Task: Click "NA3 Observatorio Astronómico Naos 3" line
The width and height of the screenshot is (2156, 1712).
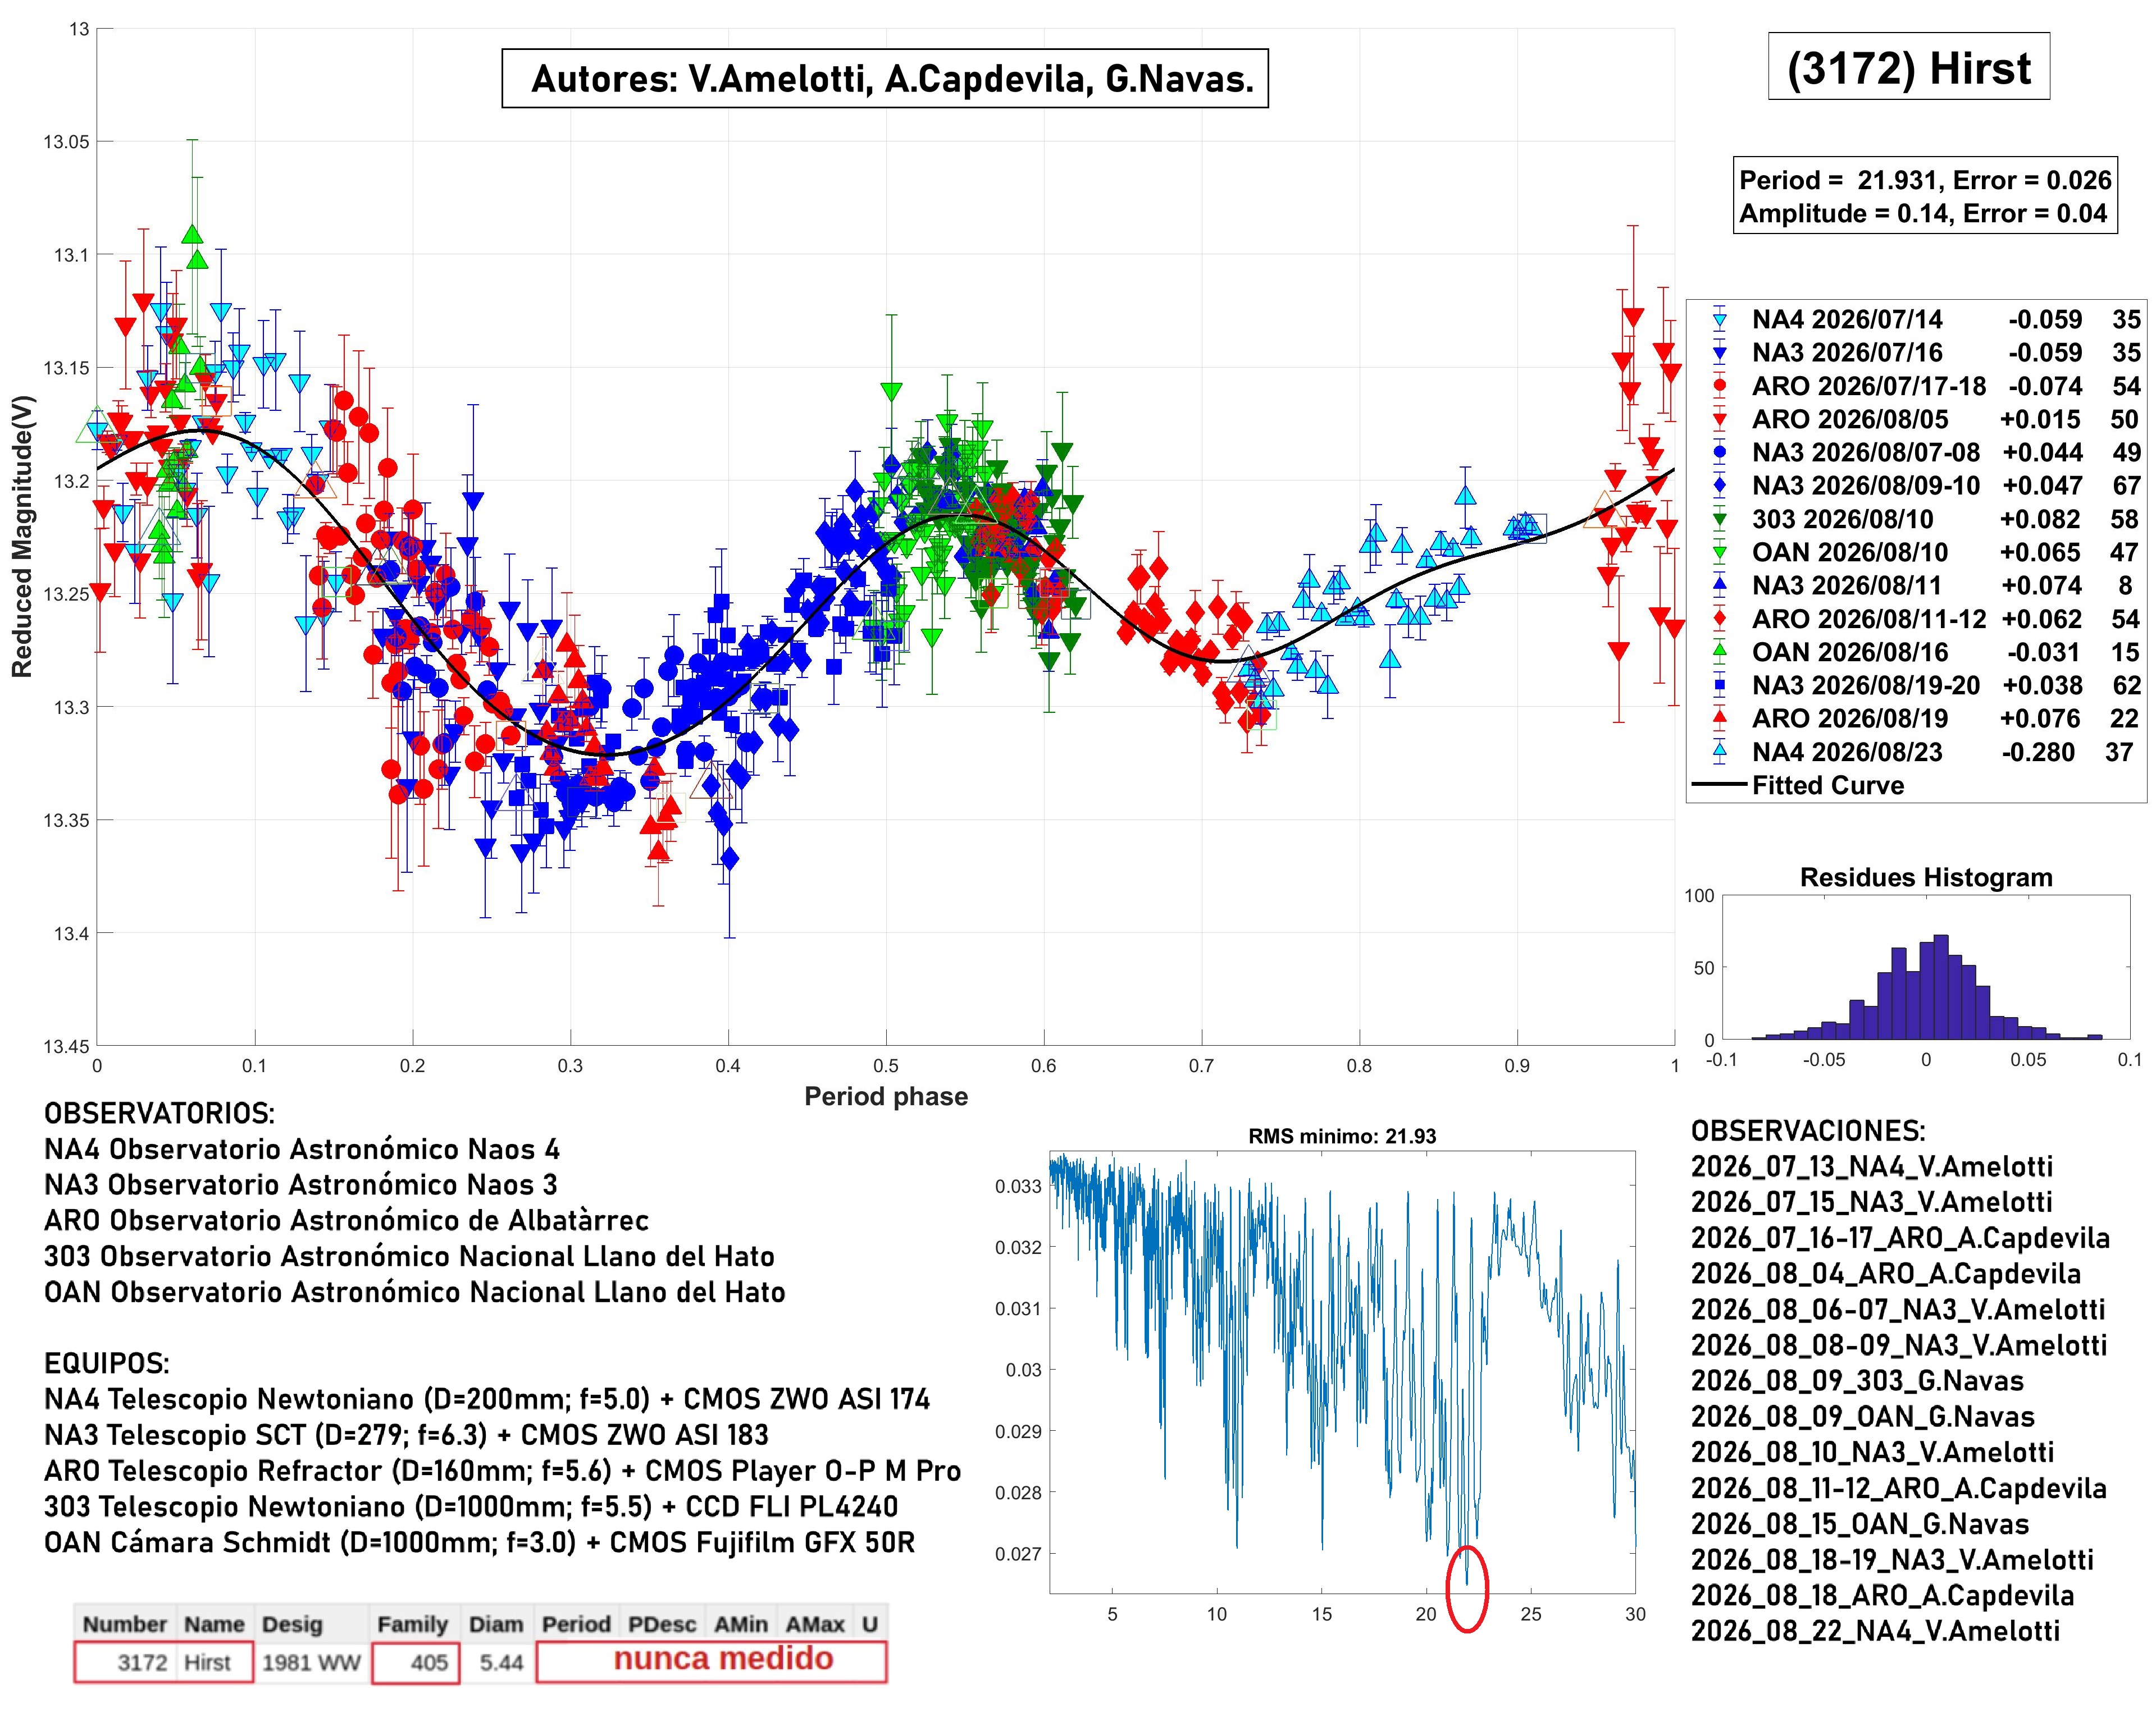Action: tap(301, 1184)
